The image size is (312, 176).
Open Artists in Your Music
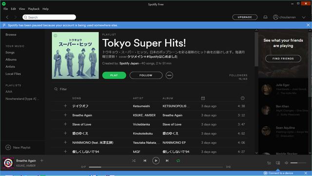[x=10, y=67]
